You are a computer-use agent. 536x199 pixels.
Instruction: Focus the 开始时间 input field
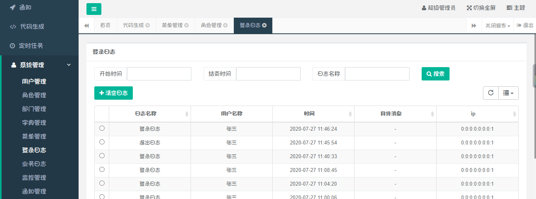[x=159, y=74]
